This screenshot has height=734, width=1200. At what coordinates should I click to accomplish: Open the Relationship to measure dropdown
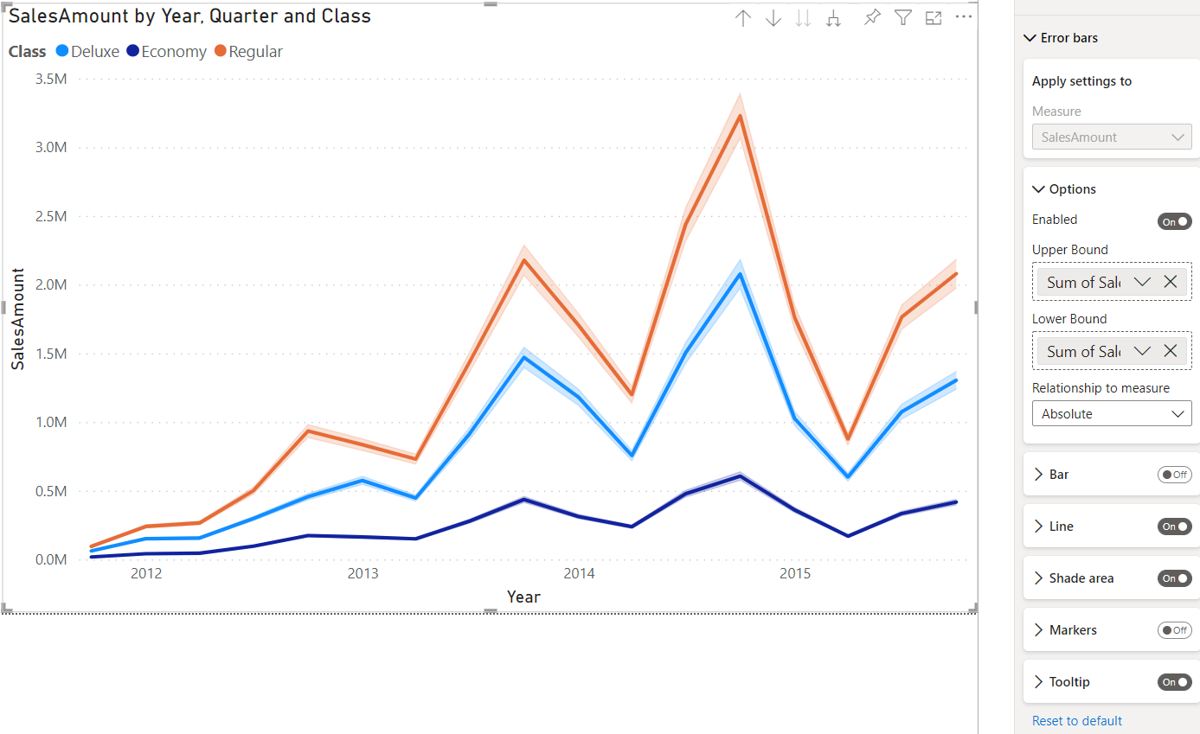point(1111,414)
